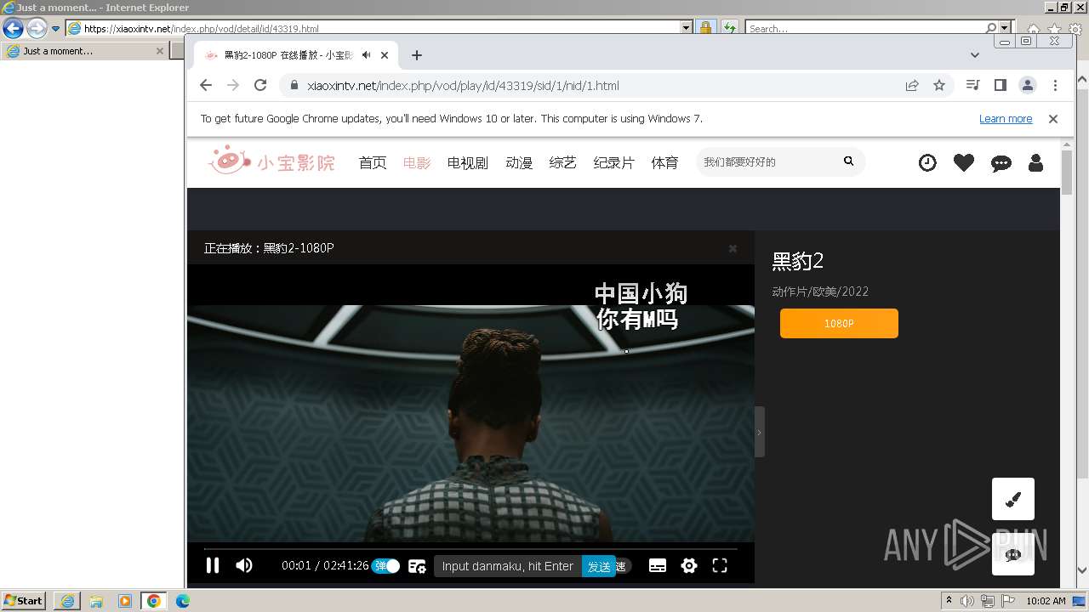Refresh page in Internet Explorer

(x=729, y=28)
